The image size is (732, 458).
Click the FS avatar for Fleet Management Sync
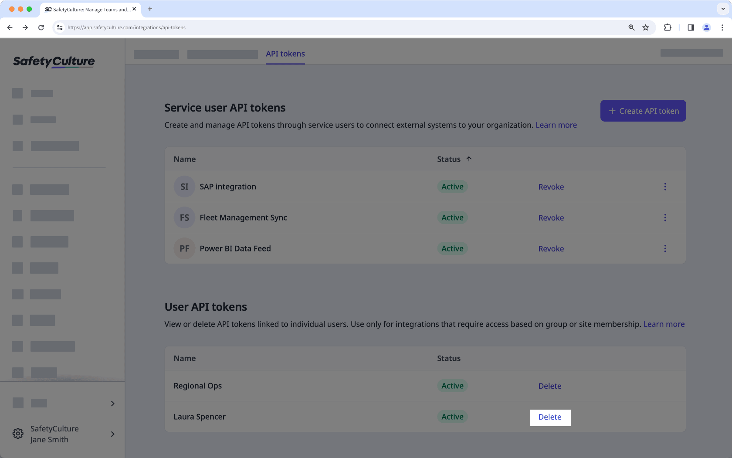184,217
